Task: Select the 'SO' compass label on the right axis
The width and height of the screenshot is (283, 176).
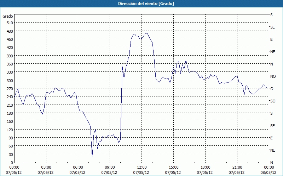Action: [273, 101]
